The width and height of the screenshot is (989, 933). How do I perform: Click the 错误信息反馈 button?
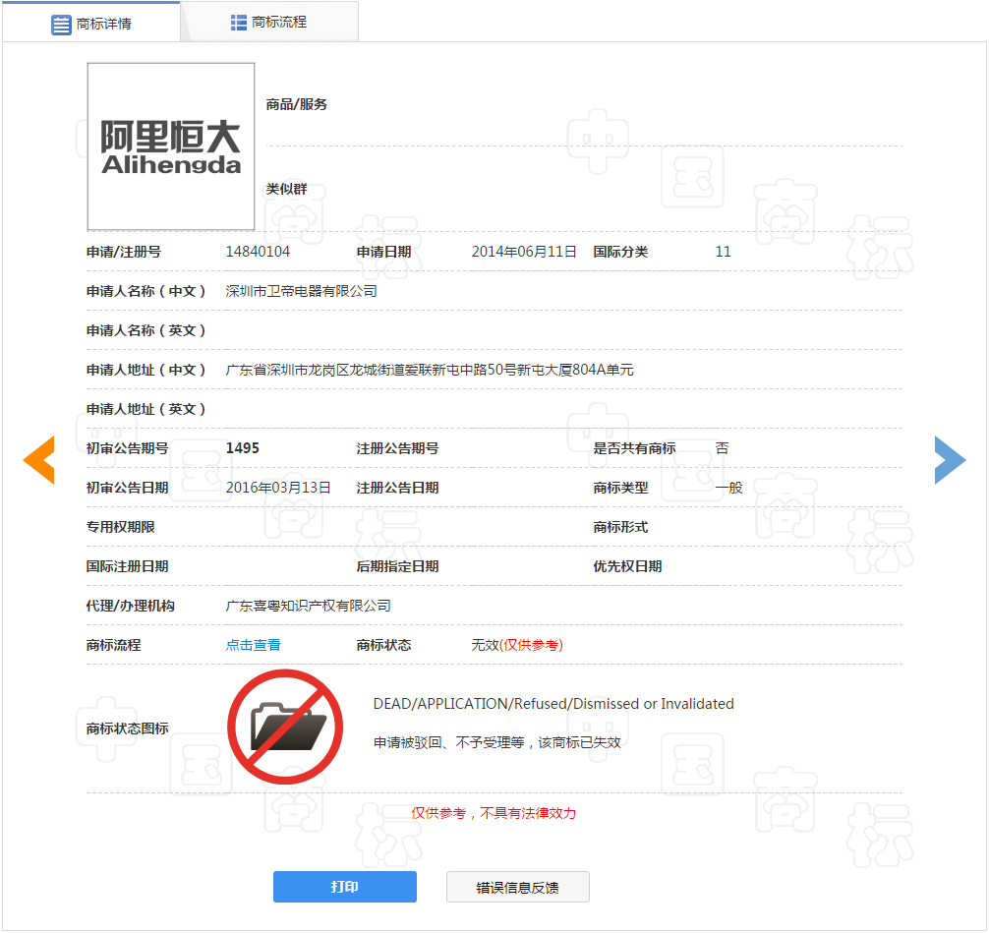[x=517, y=887]
